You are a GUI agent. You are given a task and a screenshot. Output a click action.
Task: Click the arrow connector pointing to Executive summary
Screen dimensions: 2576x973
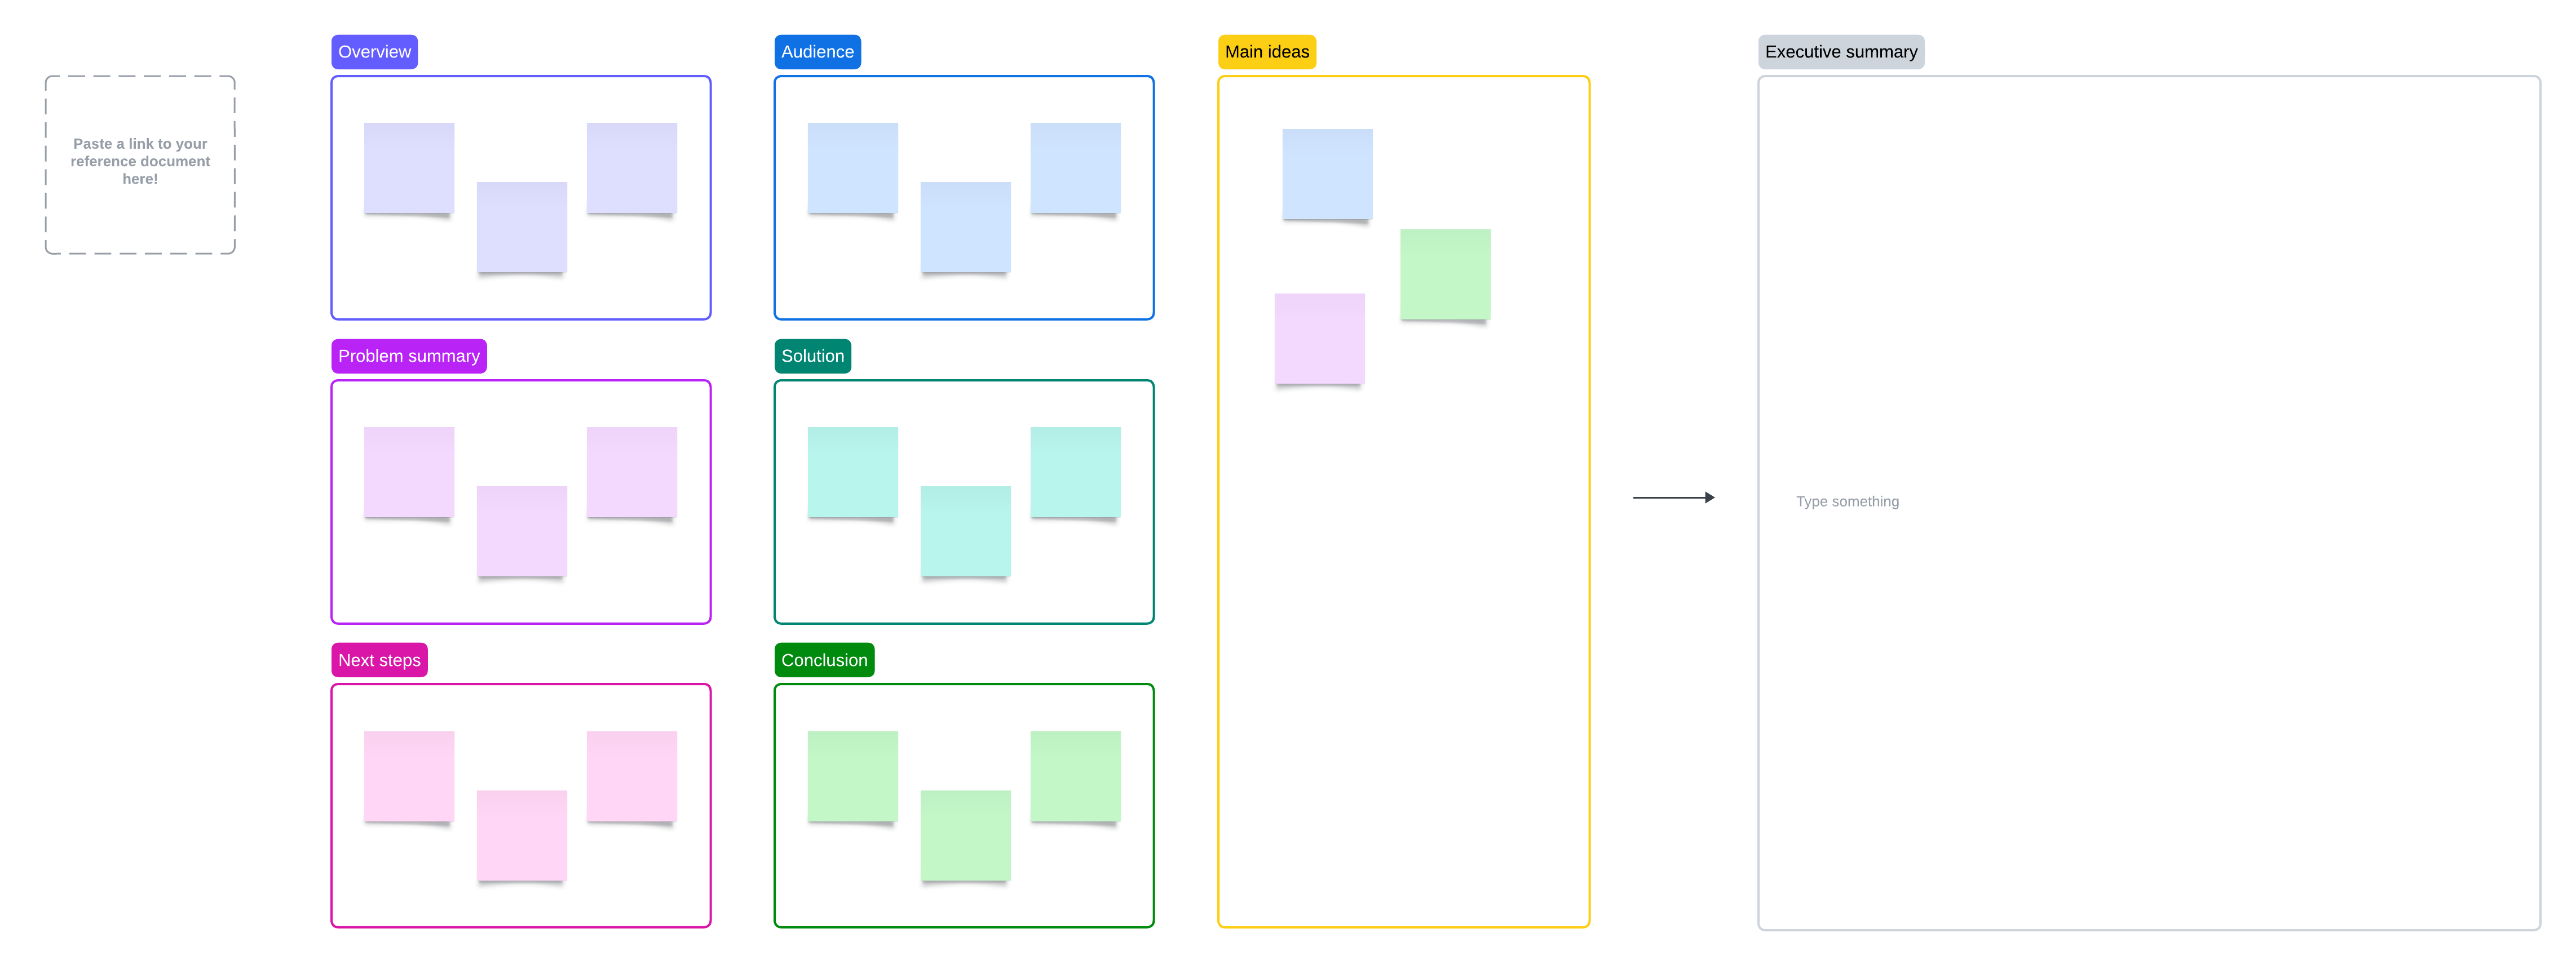pos(1674,496)
